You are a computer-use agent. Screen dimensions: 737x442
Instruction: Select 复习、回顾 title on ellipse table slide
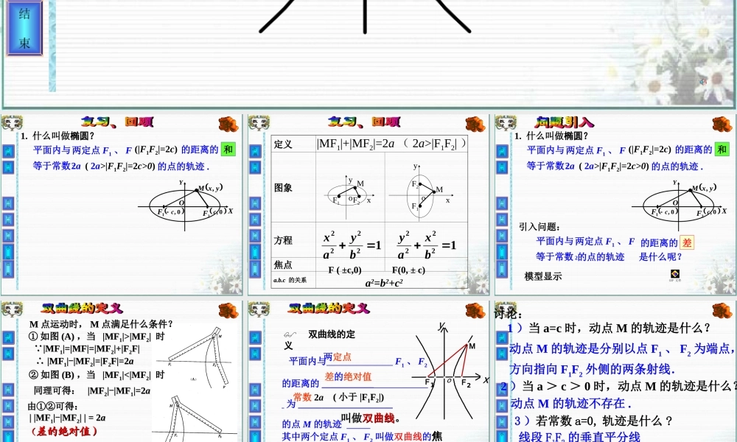coord(364,122)
